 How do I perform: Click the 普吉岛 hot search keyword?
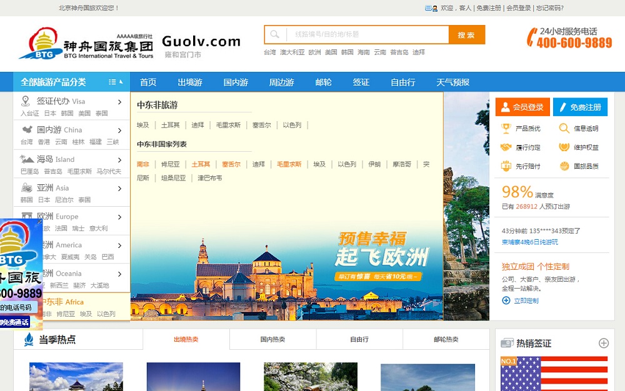click(399, 52)
